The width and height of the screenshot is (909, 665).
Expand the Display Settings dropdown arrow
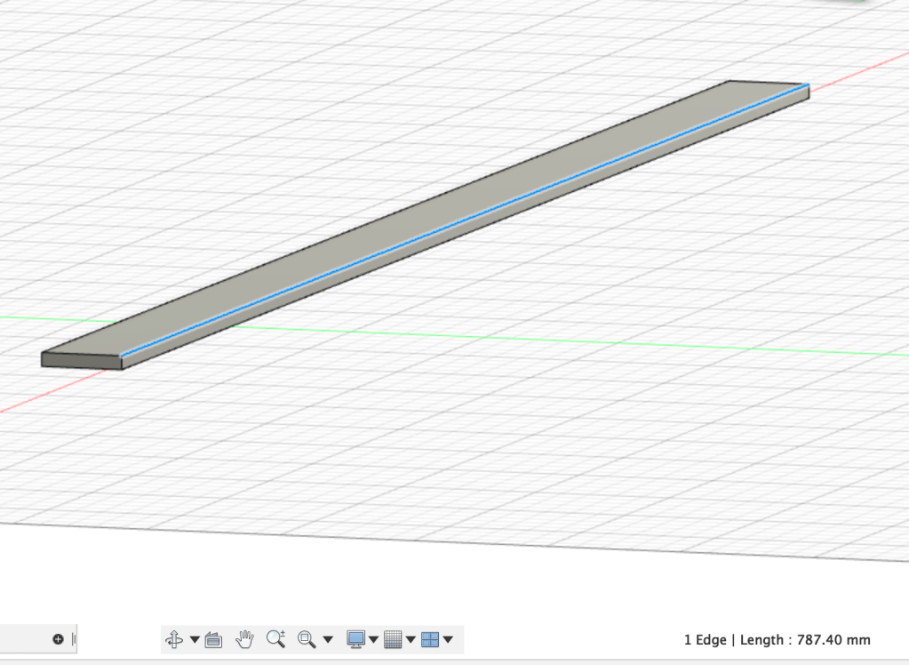pos(373,639)
